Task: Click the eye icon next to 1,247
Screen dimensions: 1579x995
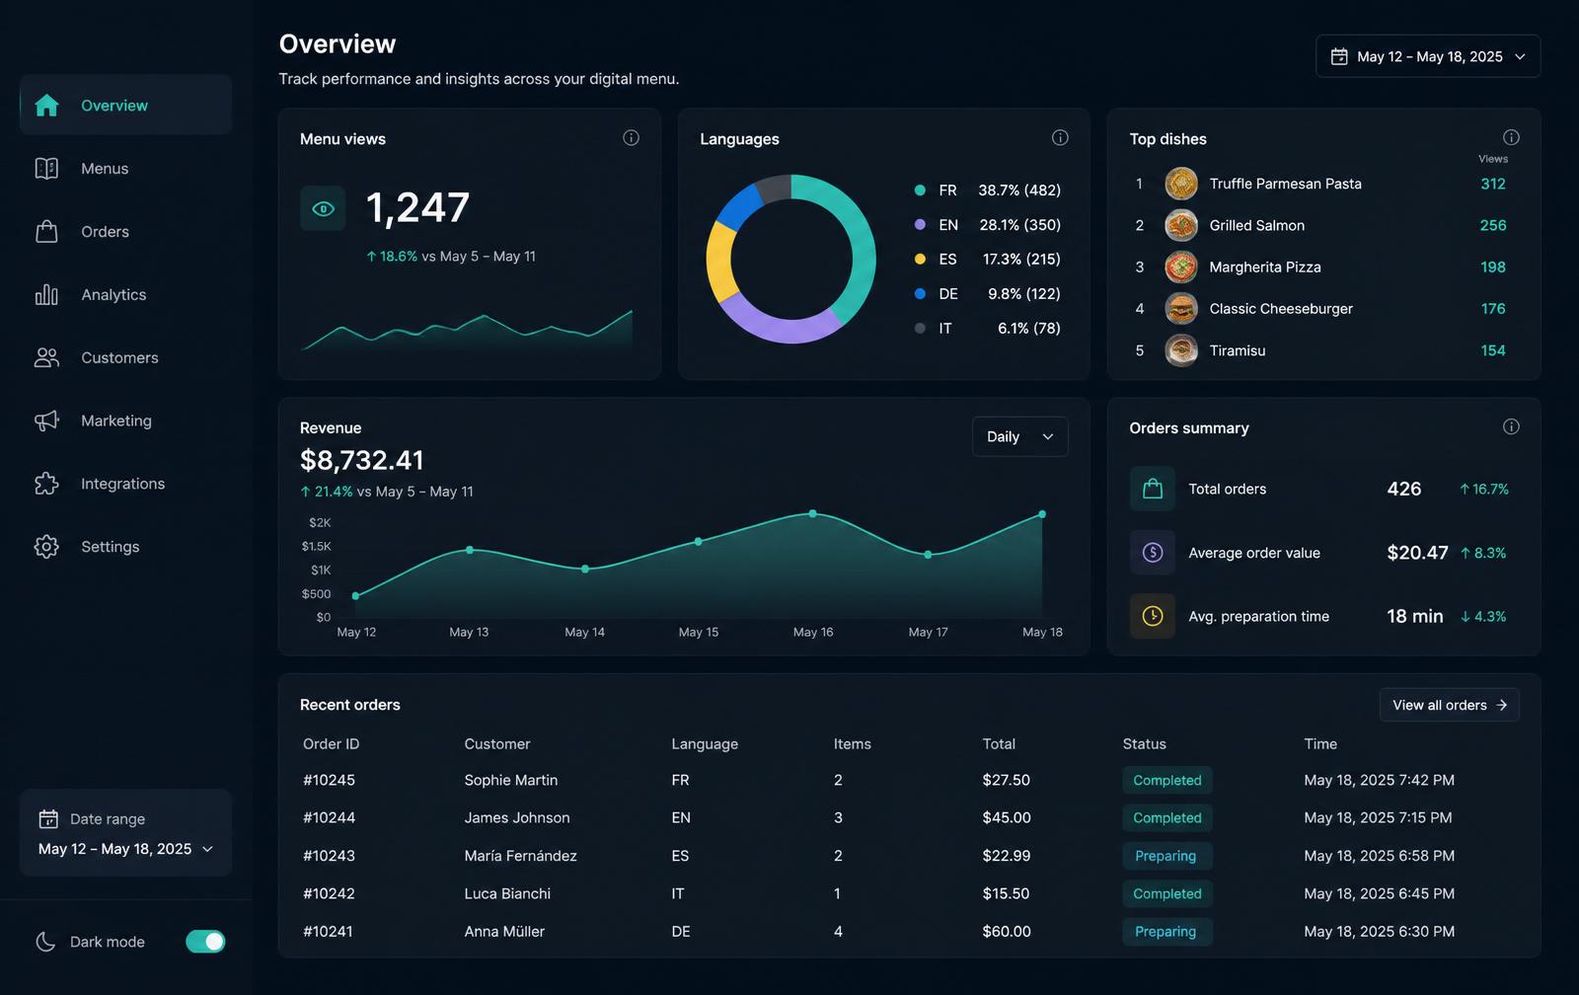Action: click(323, 208)
